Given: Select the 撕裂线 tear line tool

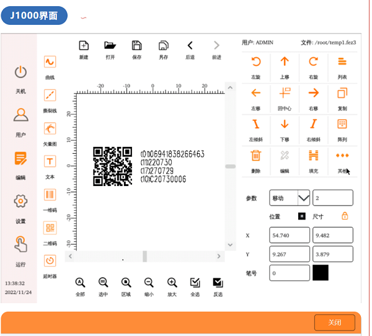Looking at the screenshot, I should coord(50,95).
